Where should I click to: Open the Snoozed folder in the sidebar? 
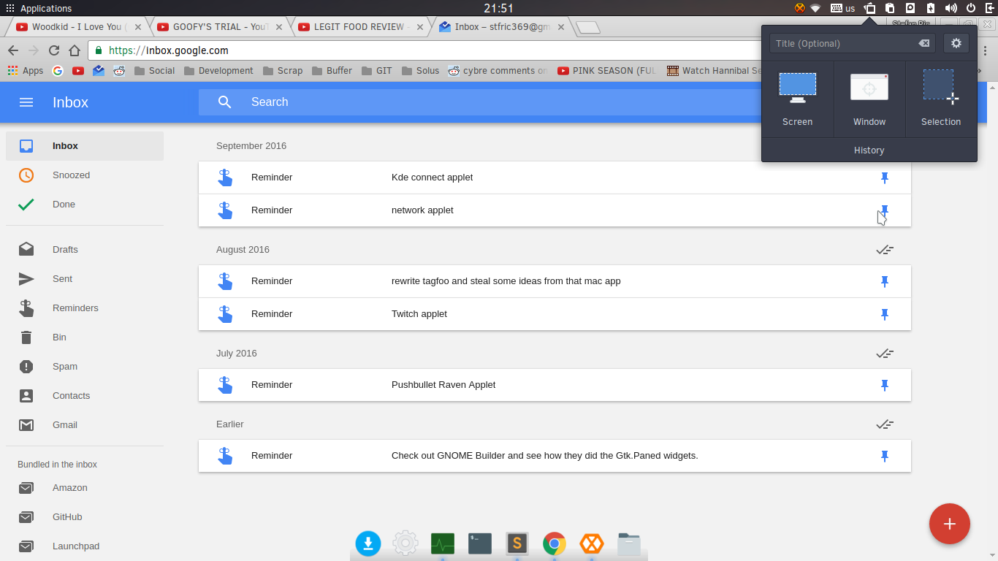85,175
